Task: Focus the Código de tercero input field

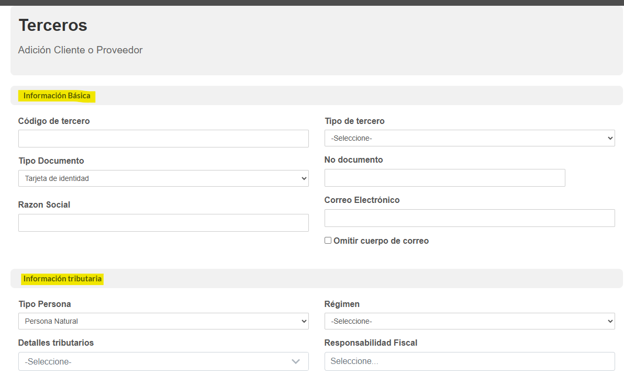Action: pyautogui.click(x=163, y=139)
